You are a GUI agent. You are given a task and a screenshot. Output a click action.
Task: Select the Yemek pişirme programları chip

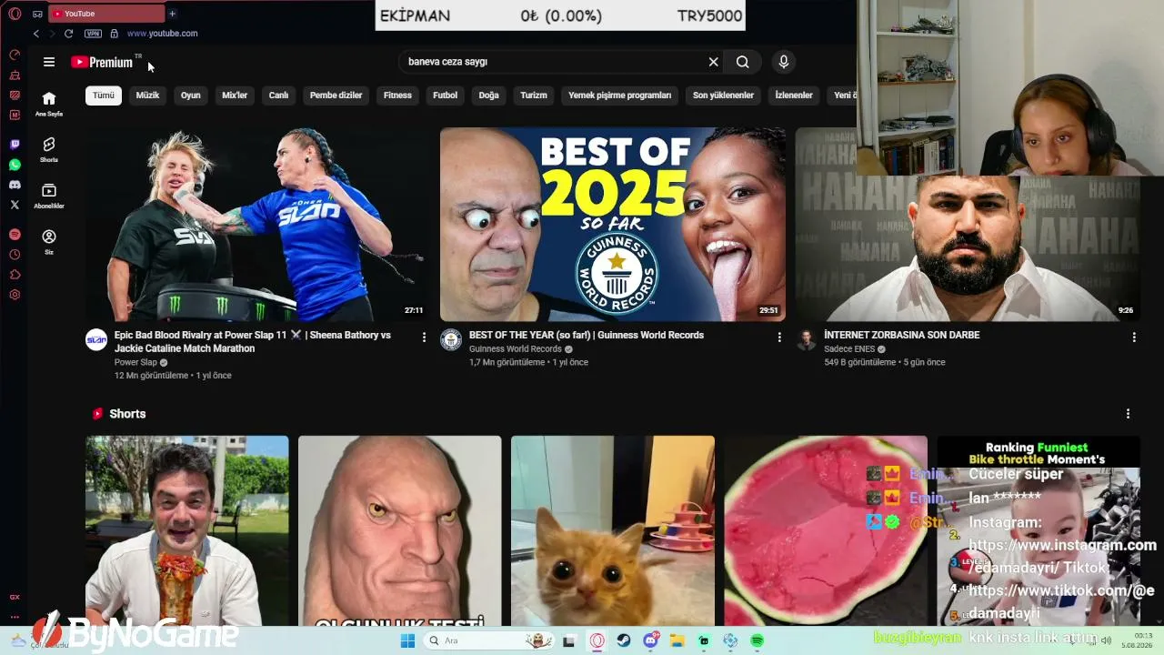pyautogui.click(x=619, y=96)
